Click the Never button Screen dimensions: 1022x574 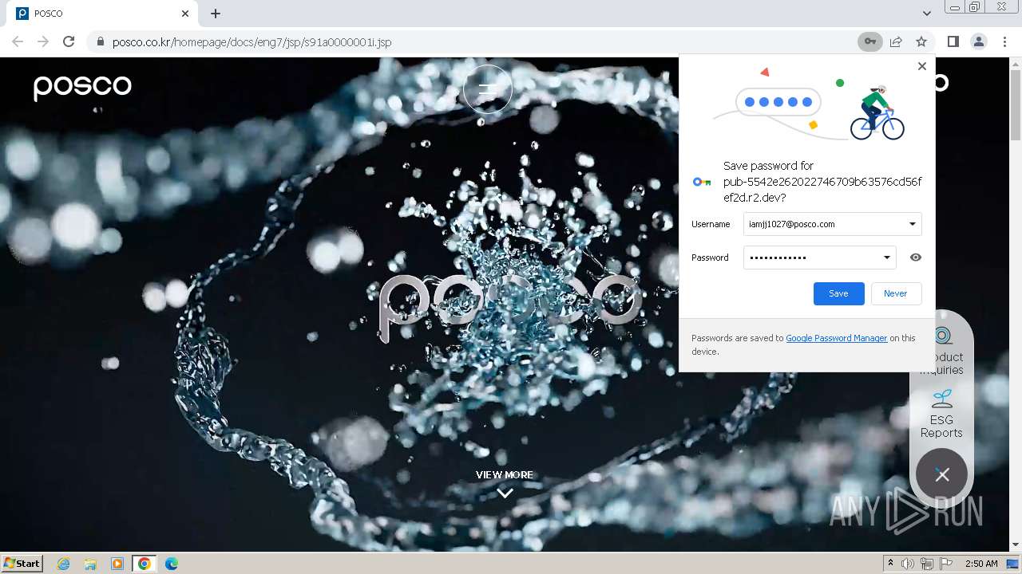pyautogui.click(x=896, y=293)
